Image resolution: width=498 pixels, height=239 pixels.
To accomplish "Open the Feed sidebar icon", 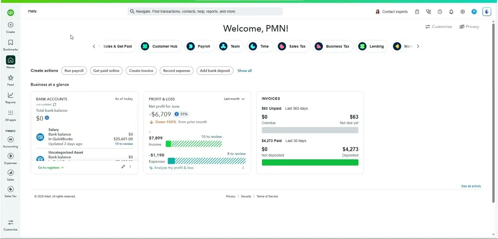I will pyautogui.click(x=11, y=80).
